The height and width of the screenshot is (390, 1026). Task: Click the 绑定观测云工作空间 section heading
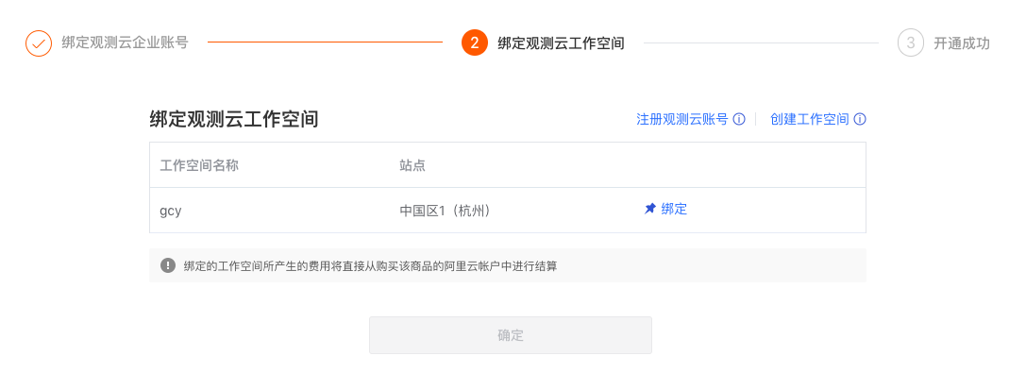coord(233,119)
